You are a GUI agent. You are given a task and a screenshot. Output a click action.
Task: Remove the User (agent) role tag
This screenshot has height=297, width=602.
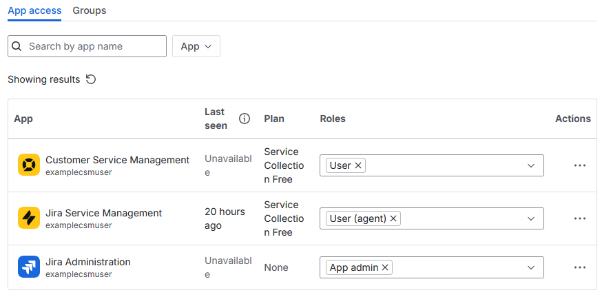click(x=393, y=218)
